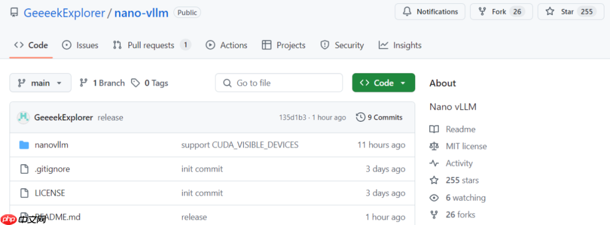Click the nanovllm folder icon
This screenshot has width=610, height=225.
tap(24, 145)
